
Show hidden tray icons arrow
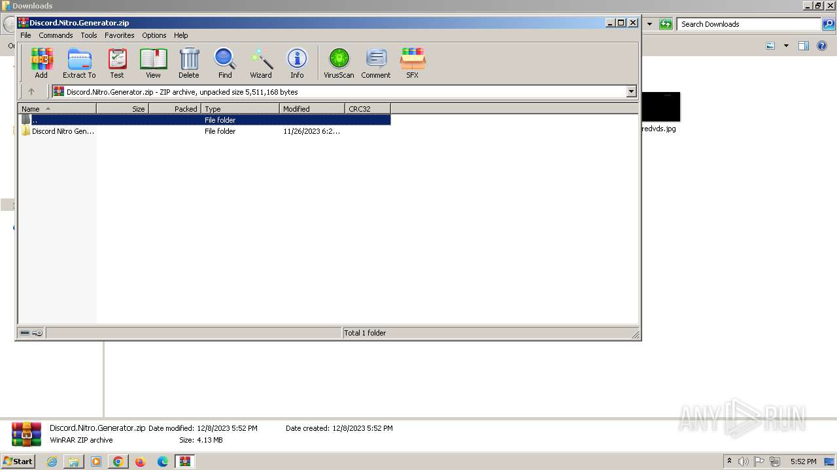tap(730, 462)
